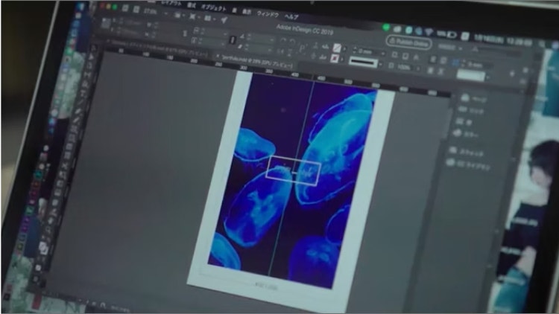The image size is (559, 314).
Task: Open Adobe Stock from the application bar
Action: click(136, 9)
